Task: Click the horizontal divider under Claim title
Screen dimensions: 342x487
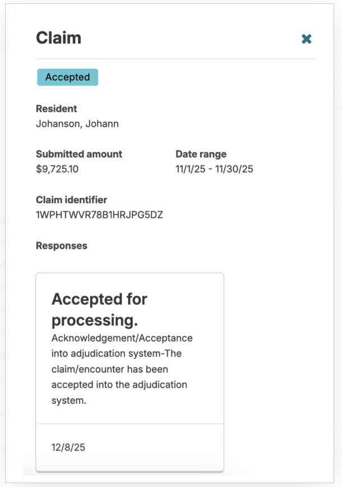Action: 175,58
